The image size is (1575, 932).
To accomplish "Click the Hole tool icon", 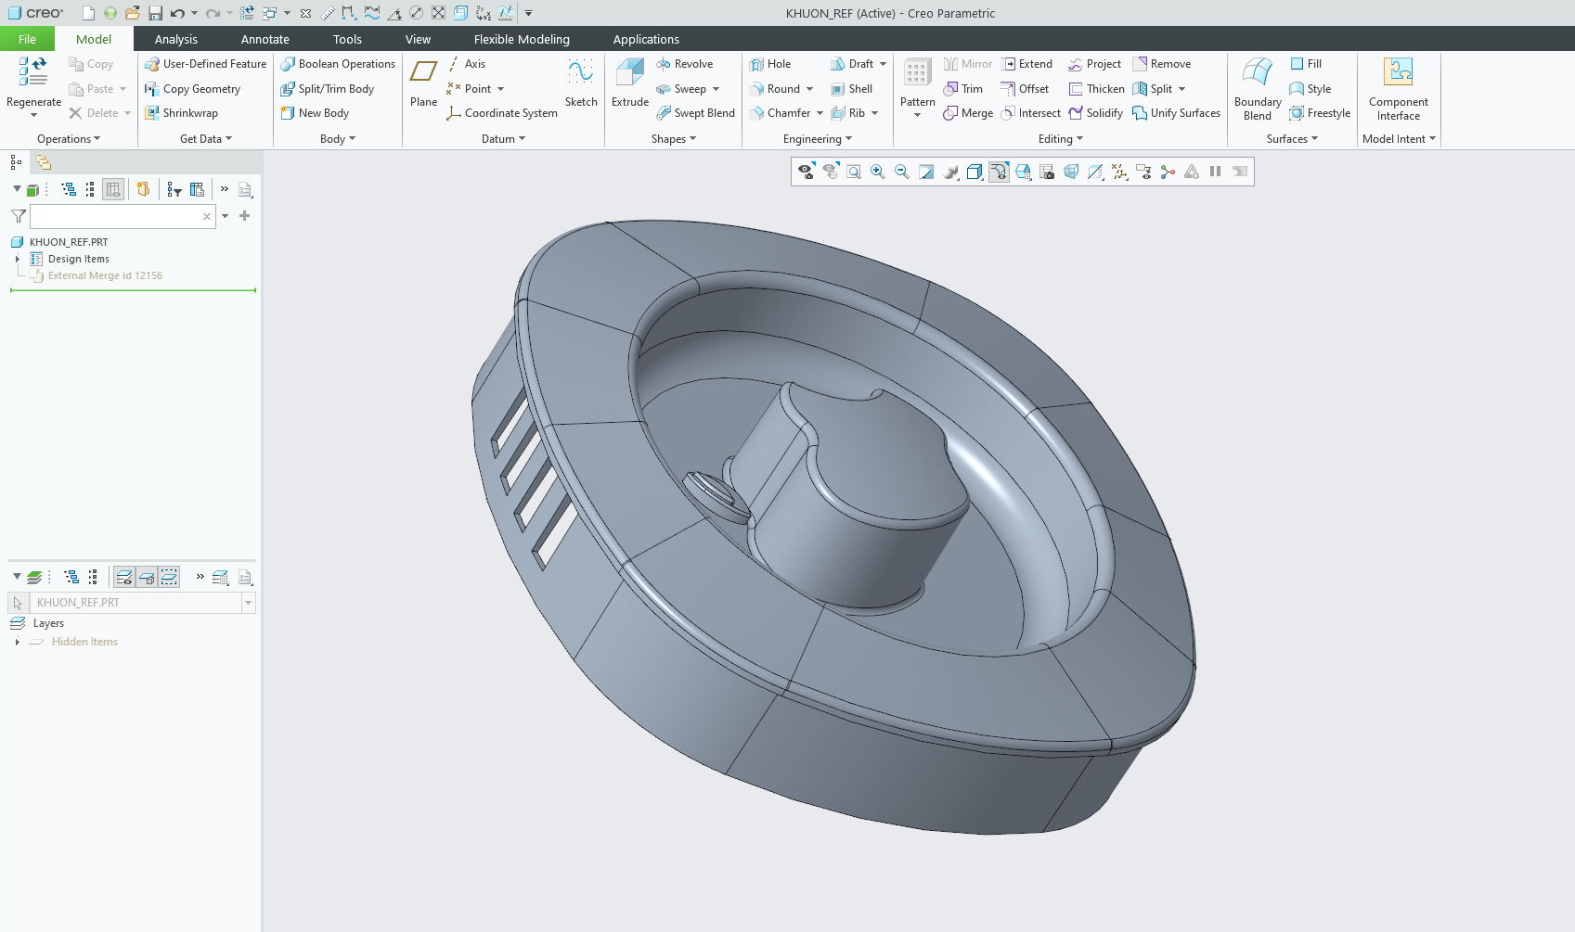I will coord(756,64).
